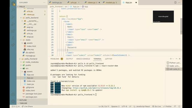Change indentation Spaces: 2
This screenshot has height=108, width=192.
115,106
